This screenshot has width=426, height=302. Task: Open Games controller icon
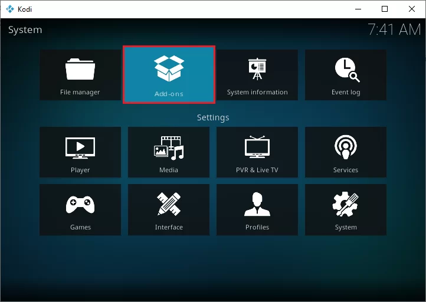pos(80,205)
